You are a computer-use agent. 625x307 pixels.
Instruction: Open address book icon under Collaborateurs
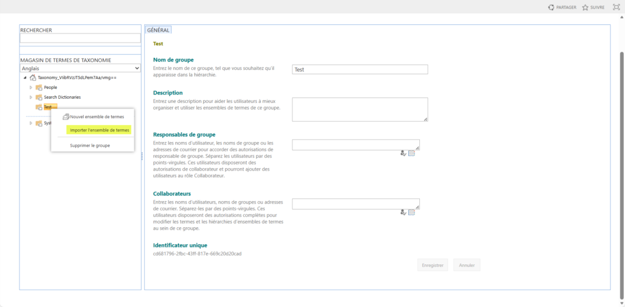click(411, 213)
